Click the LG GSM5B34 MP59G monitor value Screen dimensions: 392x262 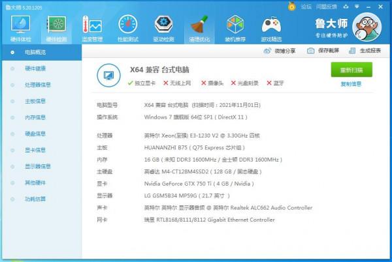coord(187,196)
